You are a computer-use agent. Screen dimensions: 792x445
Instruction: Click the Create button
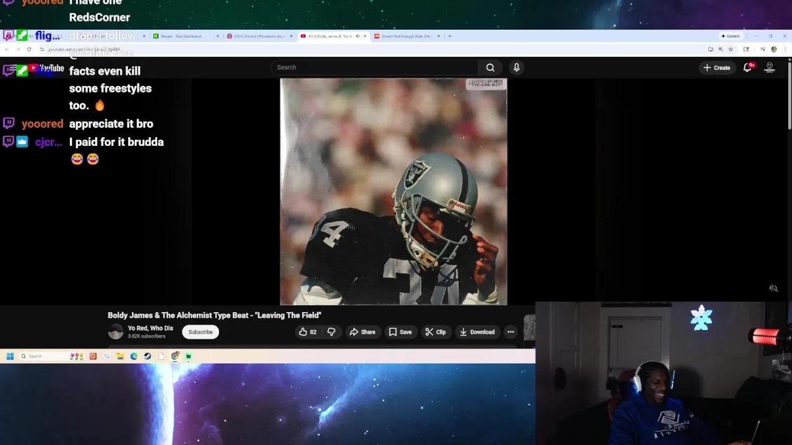coord(717,67)
